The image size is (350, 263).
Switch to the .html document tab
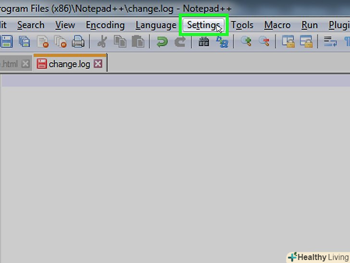tap(9, 64)
